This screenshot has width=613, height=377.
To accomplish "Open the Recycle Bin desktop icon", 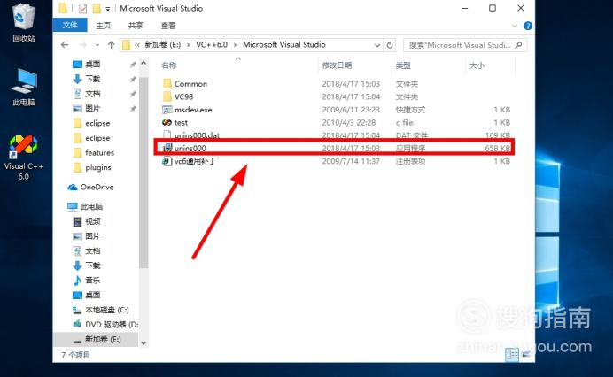I will (24, 23).
